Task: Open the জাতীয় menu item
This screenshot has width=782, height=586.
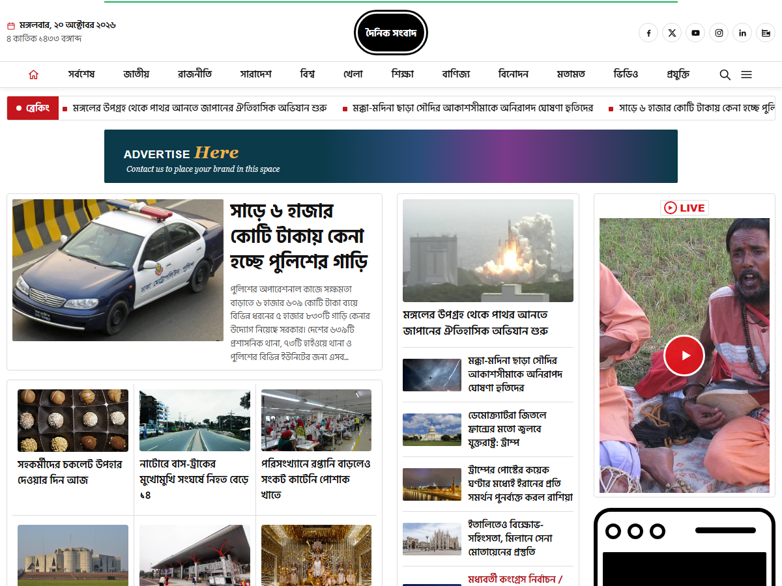Action: pos(136,74)
